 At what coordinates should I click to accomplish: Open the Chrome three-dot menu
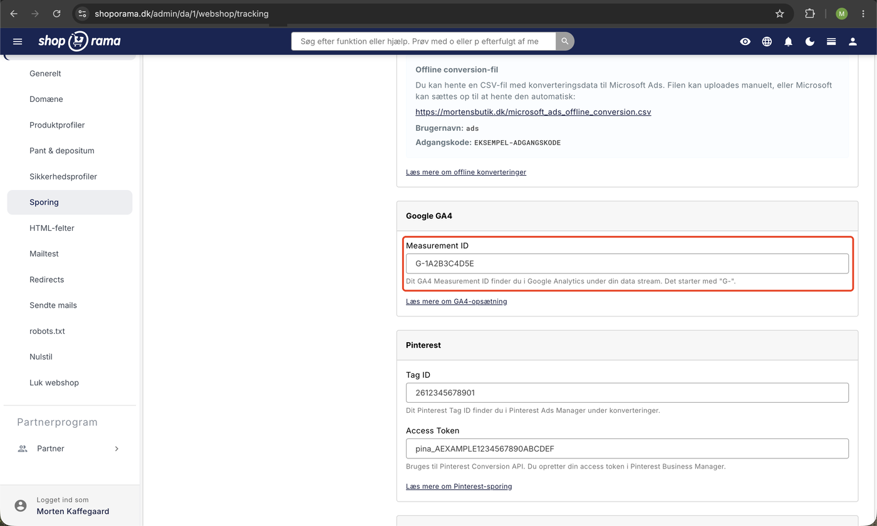click(863, 13)
